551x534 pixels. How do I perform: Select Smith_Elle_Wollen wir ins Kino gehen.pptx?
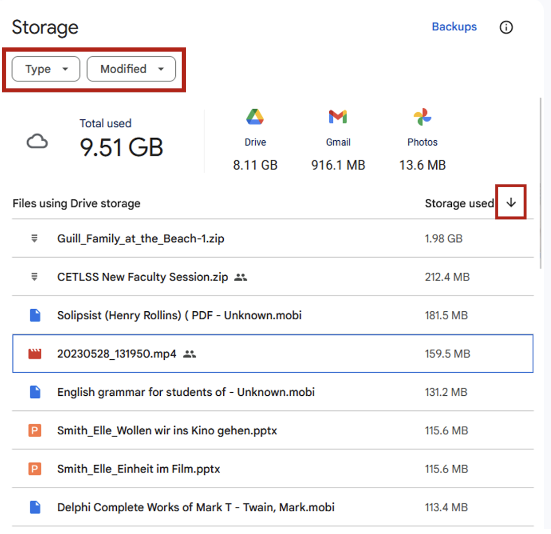[x=167, y=430]
